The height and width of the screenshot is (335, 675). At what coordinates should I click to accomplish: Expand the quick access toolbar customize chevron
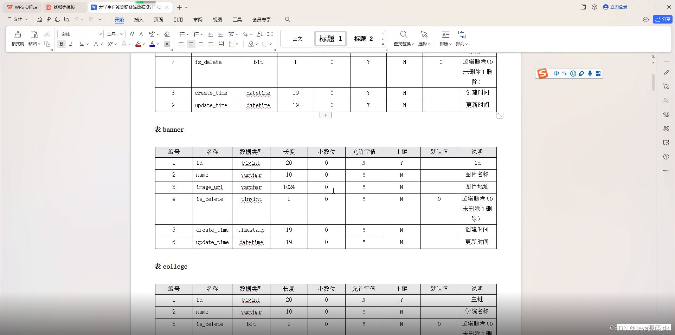pos(100,19)
